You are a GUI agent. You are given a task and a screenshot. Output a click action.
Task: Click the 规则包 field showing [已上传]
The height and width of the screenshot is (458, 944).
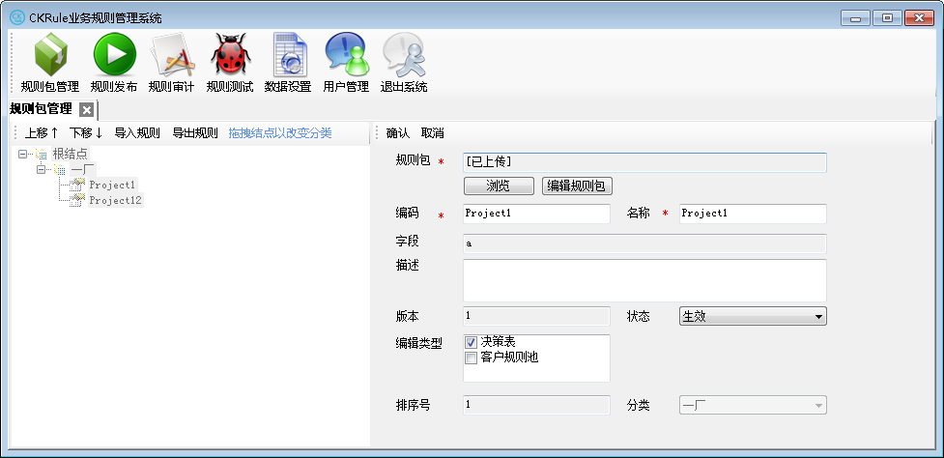click(644, 162)
